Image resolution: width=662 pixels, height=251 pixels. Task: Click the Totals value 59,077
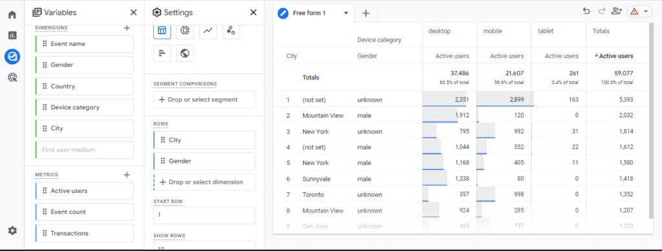[x=623, y=73]
